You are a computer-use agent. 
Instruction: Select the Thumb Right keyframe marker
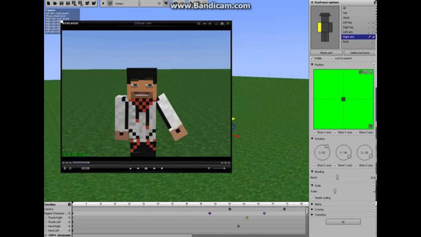[x=247, y=218]
